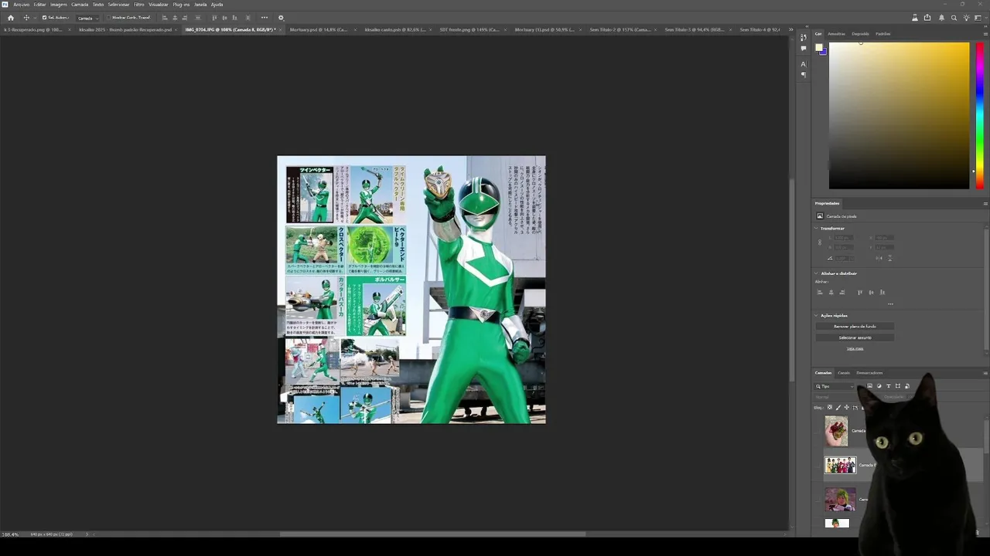Switch to the Demarcadores tab
This screenshot has height=556, width=990.
(869, 373)
